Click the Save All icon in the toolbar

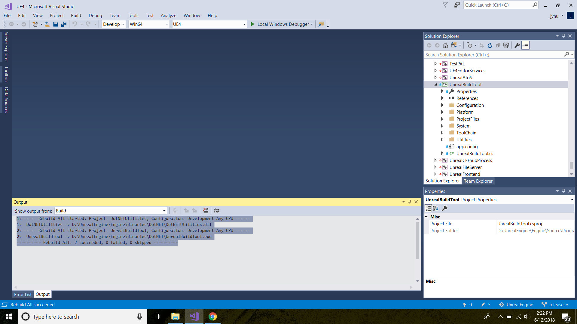pos(63,24)
